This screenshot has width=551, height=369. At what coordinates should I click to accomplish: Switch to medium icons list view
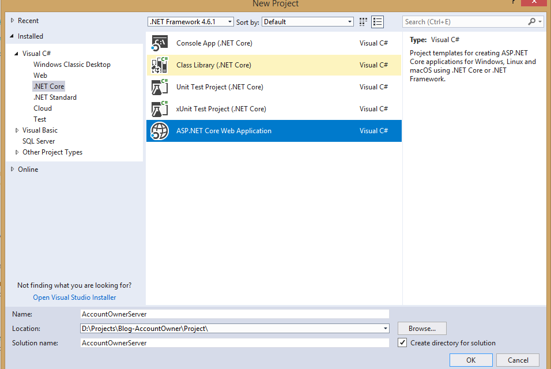(378, 22)
